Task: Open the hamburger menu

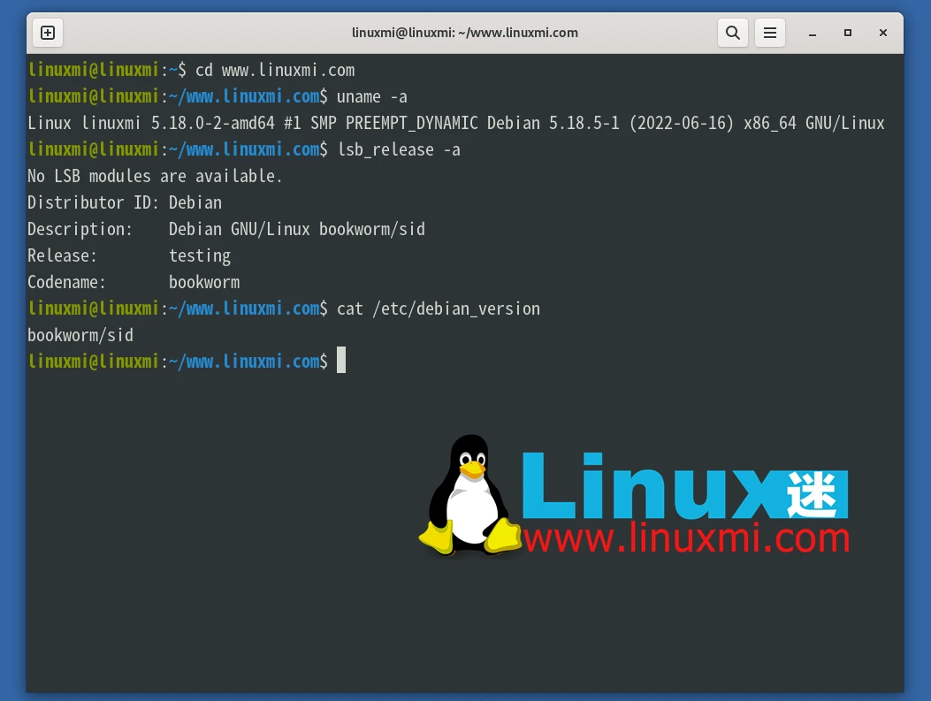Action: click(x=769, y=33)
